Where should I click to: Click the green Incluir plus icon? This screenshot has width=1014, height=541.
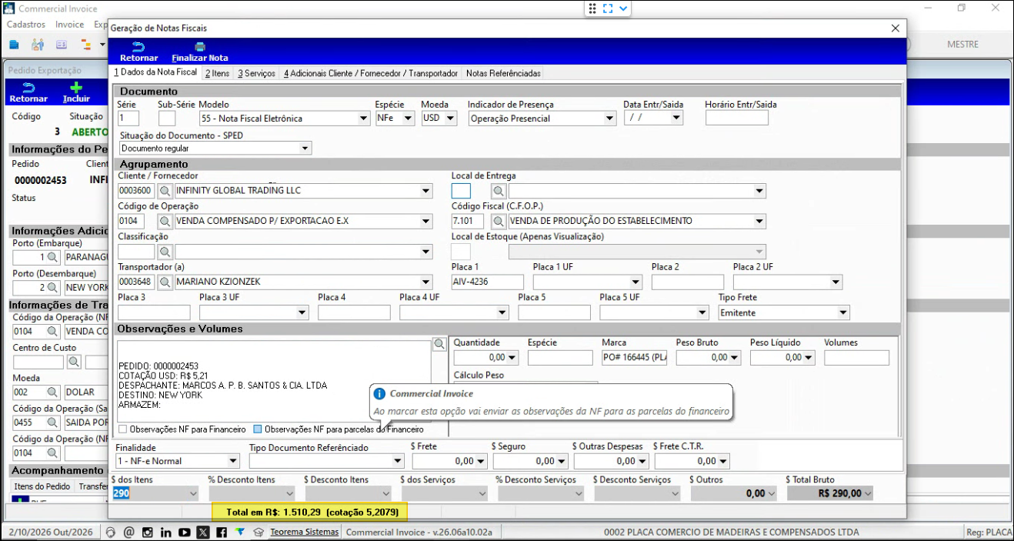[x=76, y=88]
